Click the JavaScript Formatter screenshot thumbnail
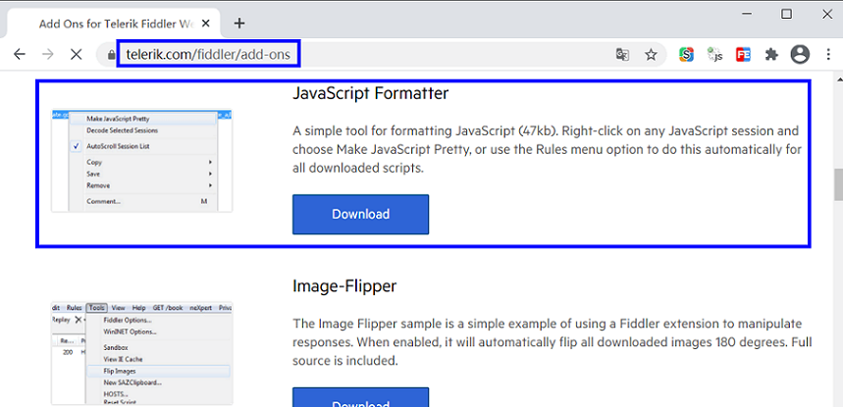The image size is (843, 407). pos(142,161)
